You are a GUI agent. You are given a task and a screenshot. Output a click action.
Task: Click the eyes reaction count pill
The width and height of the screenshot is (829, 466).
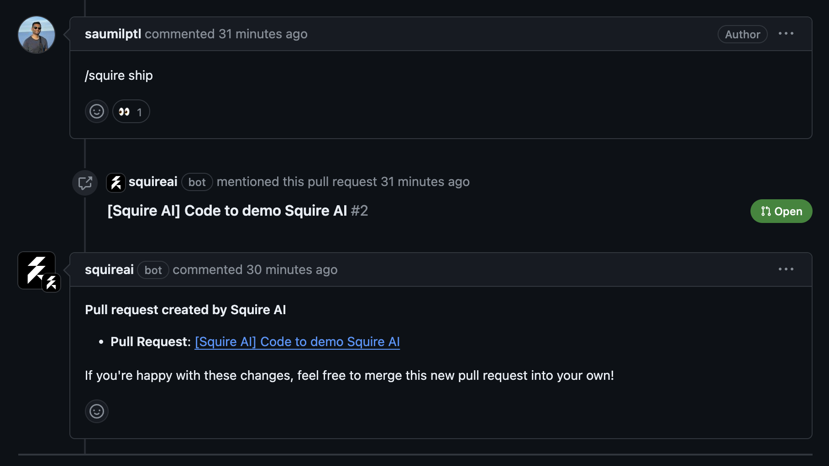point(139,111)
